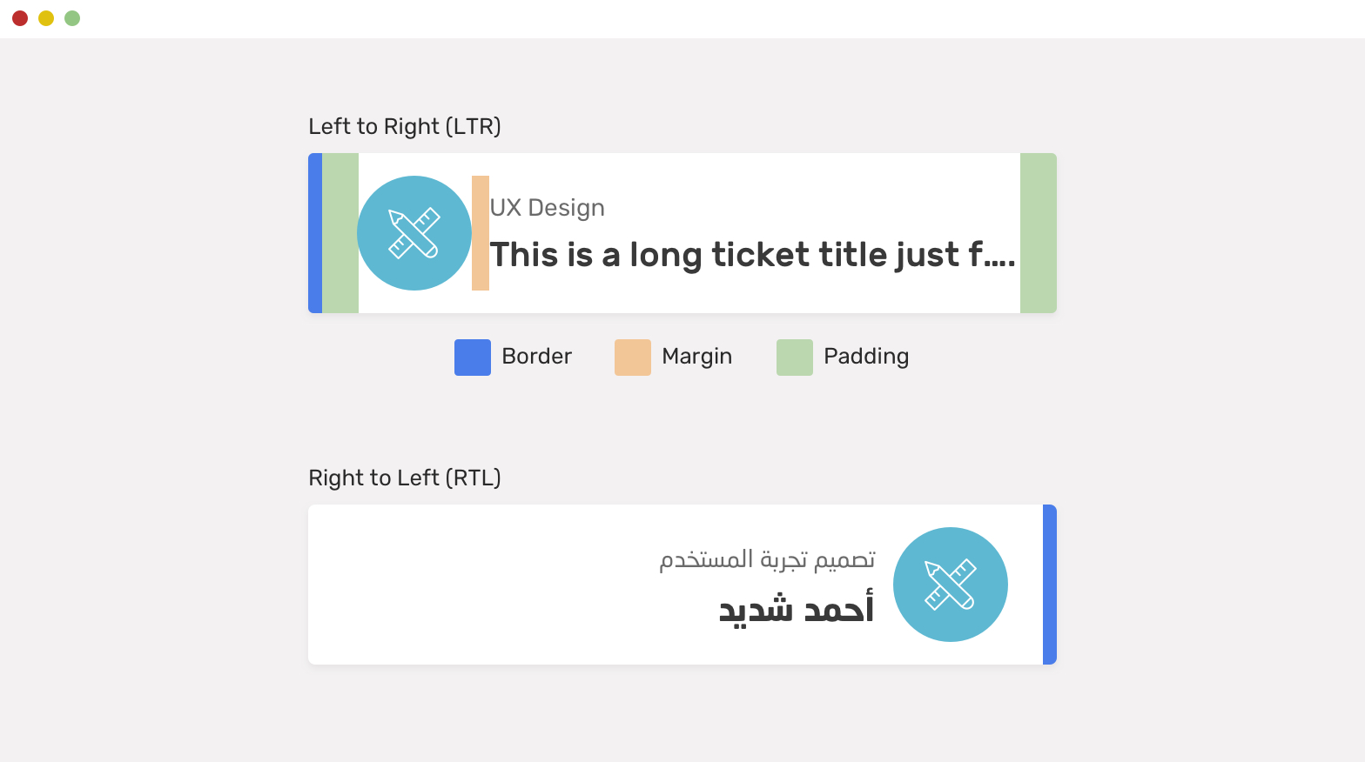Click the "Left to Right (LTR)" heading
Image resolution: width=1365 pixels, height=762 pixels.
[x=405, y=126]
